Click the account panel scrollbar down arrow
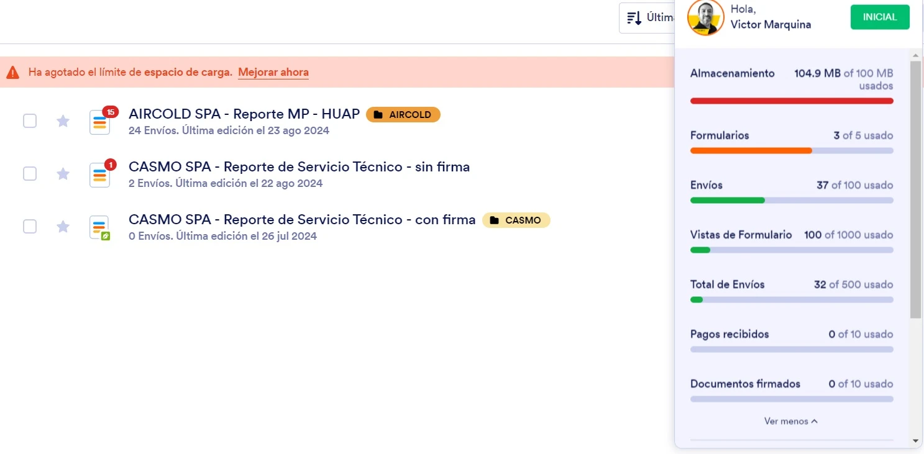The height and width of the screenshot is (454, 924). (x=915, y=442)
